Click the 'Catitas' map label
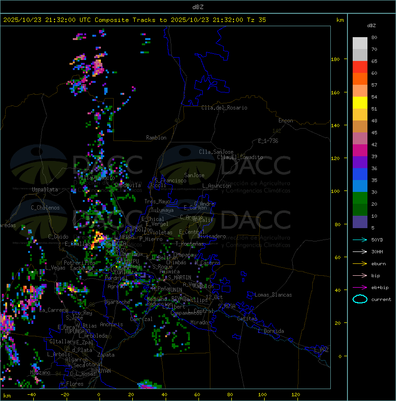Image resolution: width=396 pixels, height=401 pixels. 247,319
